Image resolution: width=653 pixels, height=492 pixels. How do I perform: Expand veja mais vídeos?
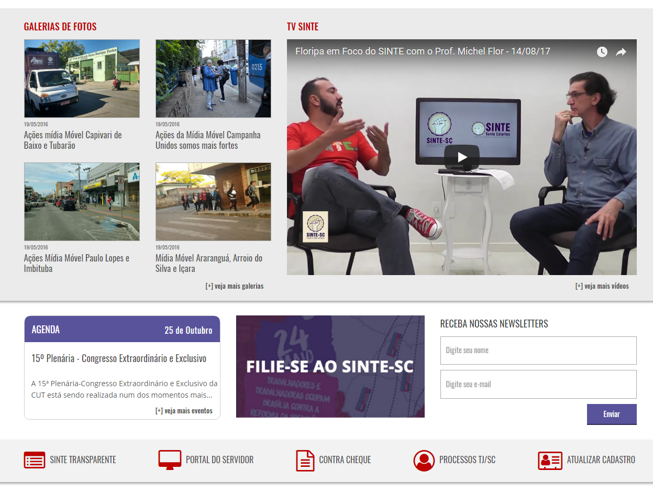[x=602, y=286]
